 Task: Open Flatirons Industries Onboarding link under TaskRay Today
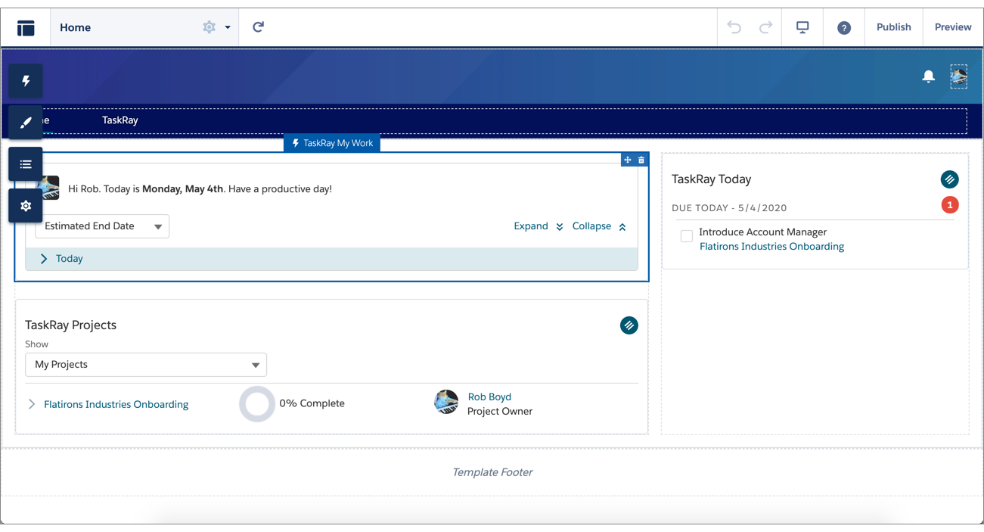point(771,247)
